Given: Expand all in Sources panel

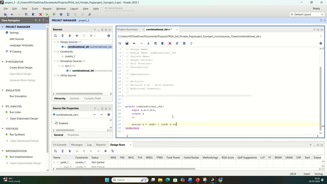Looking at the screenshot, I should point(69,36).
